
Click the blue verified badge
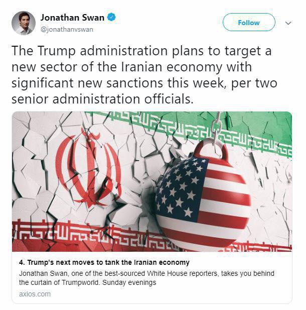(111, 17)
